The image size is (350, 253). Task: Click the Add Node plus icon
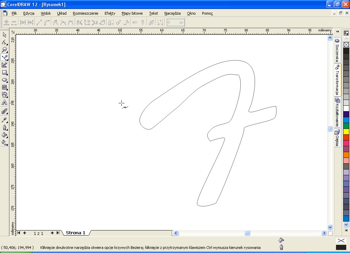pyautogui.click(x=6, y=23)
